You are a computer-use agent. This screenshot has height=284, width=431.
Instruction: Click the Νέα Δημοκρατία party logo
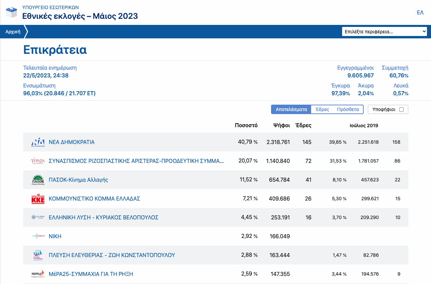[x=38, y=142]
